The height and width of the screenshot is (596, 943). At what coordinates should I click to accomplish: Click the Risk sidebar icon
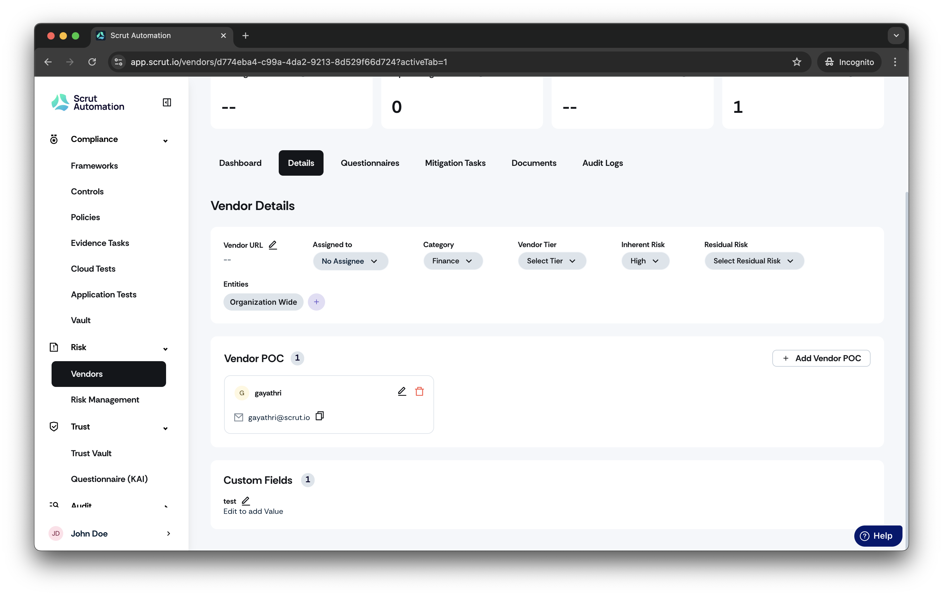pyautogui.click(x=54, y=347)
